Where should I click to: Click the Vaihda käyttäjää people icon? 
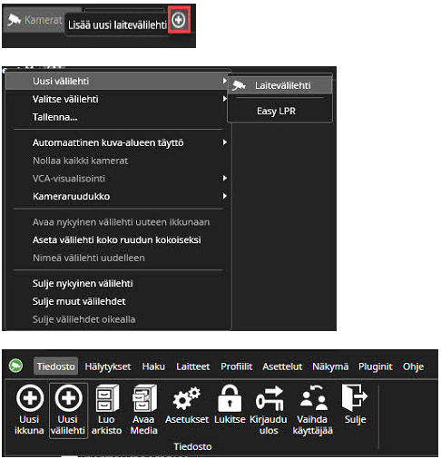(x=313, y=397)
